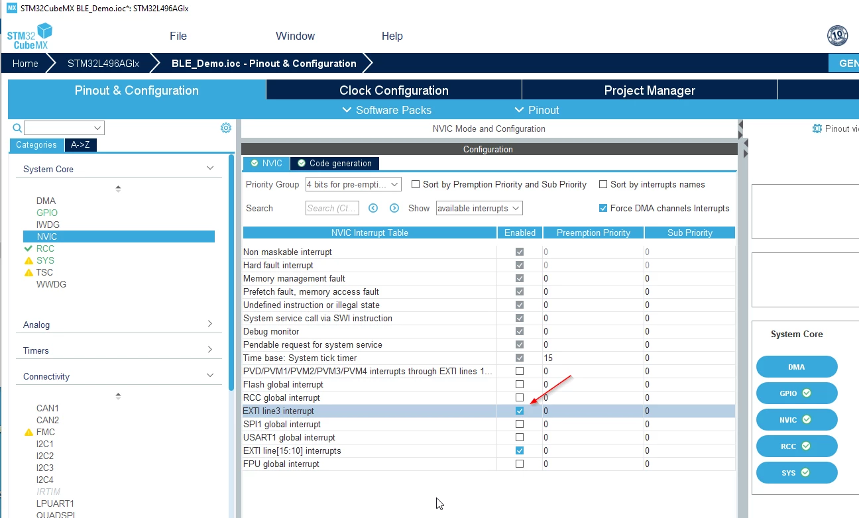Click the interrupt Search input field
The width and height of the screenshot is (859, 518).
(x=332, y=208)
